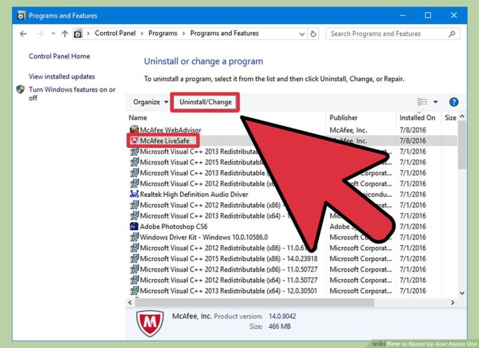Click the search magnifier icon
The image size is (479, 348).
point(451,33)
